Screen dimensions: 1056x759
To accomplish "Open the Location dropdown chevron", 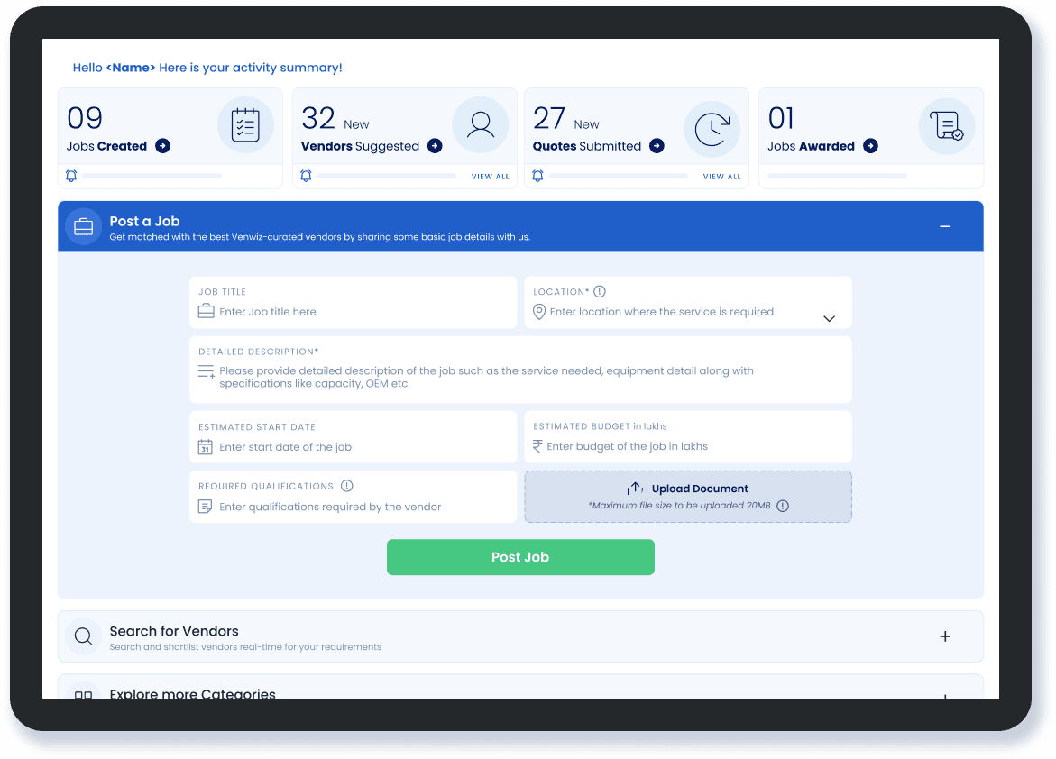I will (830, 318).
